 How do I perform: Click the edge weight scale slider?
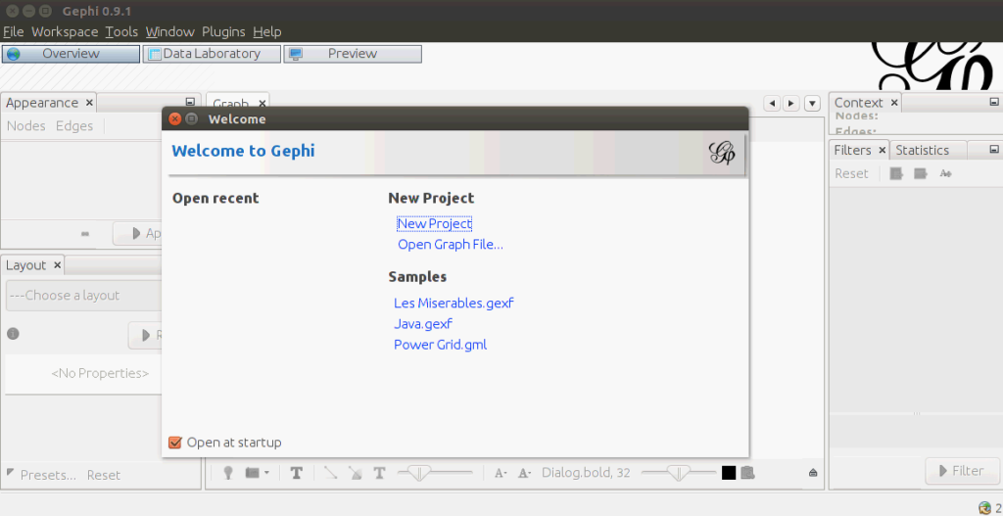coord(435,473)
